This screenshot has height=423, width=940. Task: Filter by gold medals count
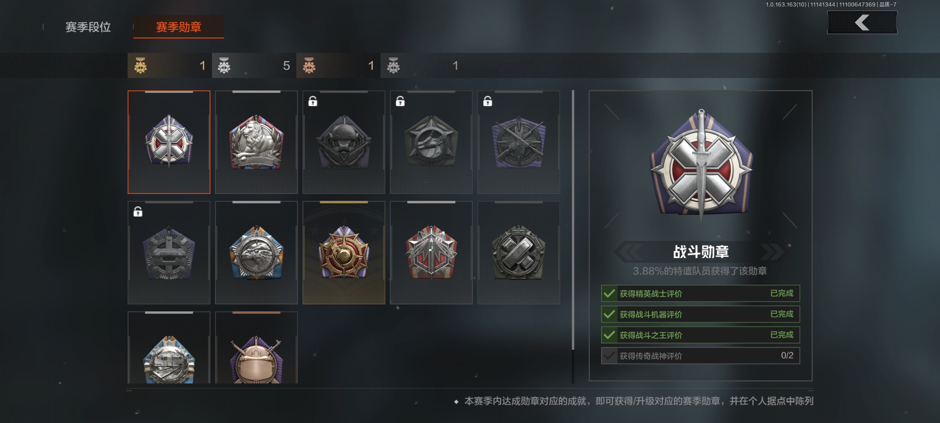coord(170,65)
